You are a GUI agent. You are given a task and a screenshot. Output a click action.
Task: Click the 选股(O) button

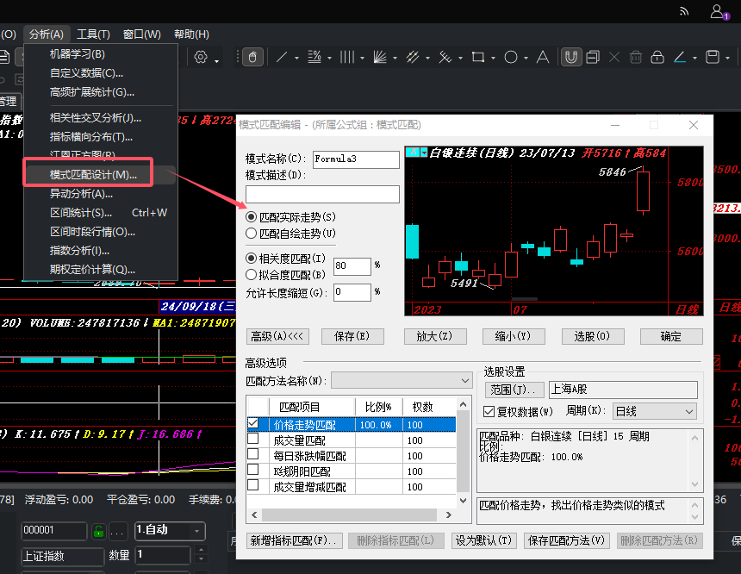tap(592, 337)
